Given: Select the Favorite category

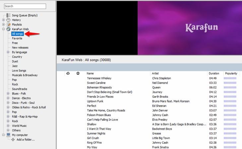Looking at the screenshot, I should tap(17, 38).
